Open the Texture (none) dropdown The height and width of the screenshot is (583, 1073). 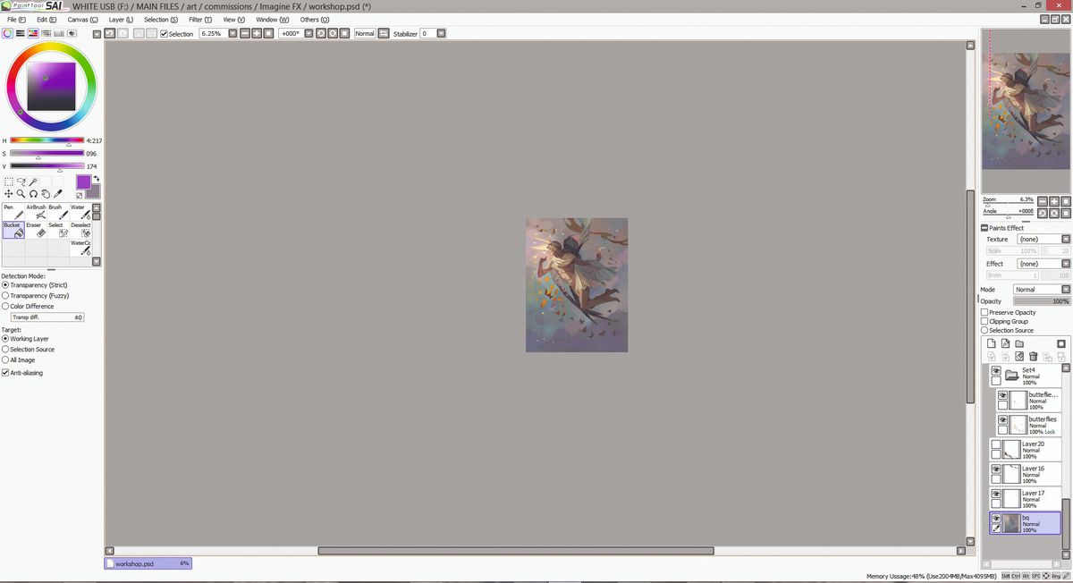1040,239
